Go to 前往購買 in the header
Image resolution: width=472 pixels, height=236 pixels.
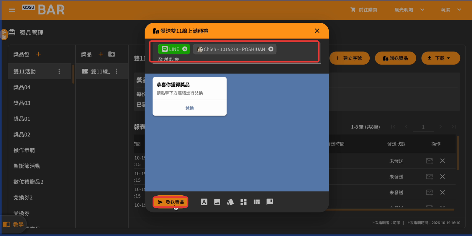[364, 10]
